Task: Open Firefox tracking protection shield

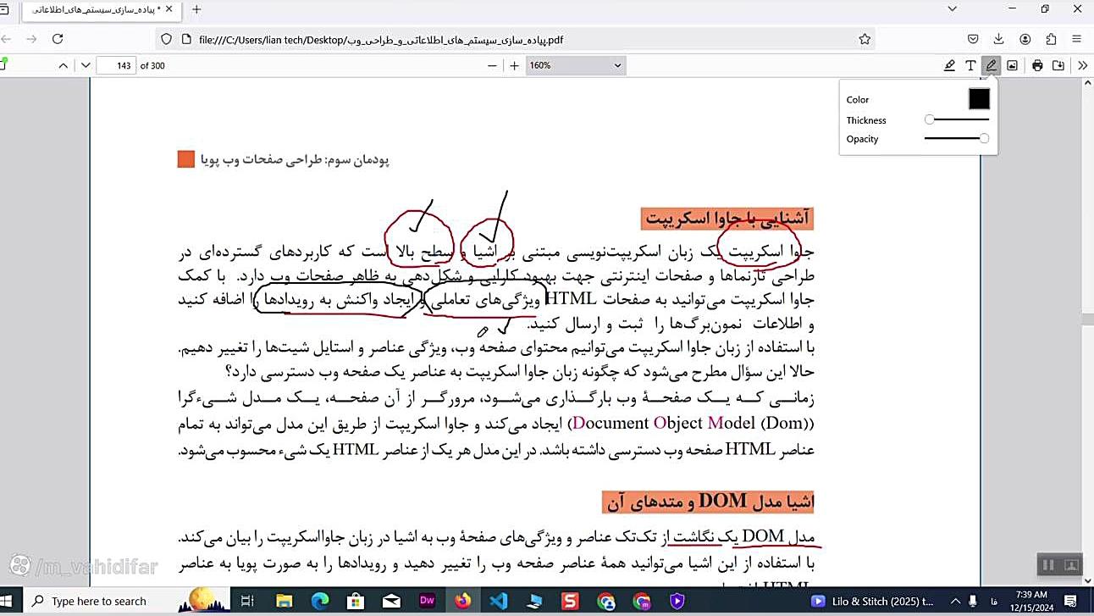Action: coord(166,39)
